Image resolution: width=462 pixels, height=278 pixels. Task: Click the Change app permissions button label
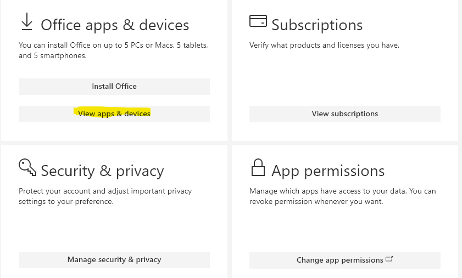339,260
